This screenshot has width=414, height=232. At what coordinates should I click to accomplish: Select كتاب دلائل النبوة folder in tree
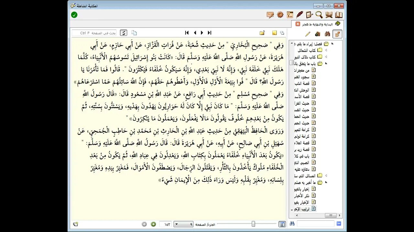pos(308,57)
